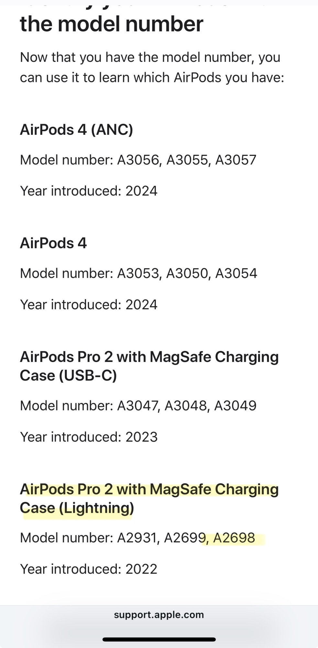
Task: Tap highlighted AirPods Pro 2 Lightning heading
Action: coord(149,498)
